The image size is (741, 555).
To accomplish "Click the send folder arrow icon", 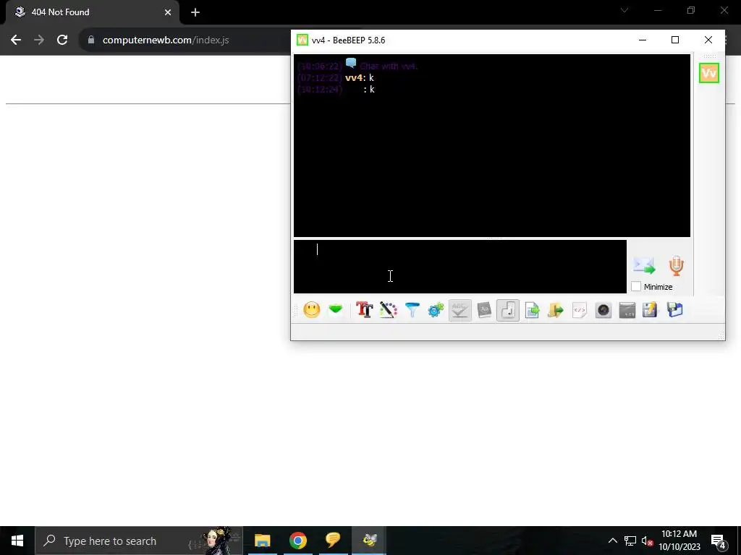I will point(556,310).
